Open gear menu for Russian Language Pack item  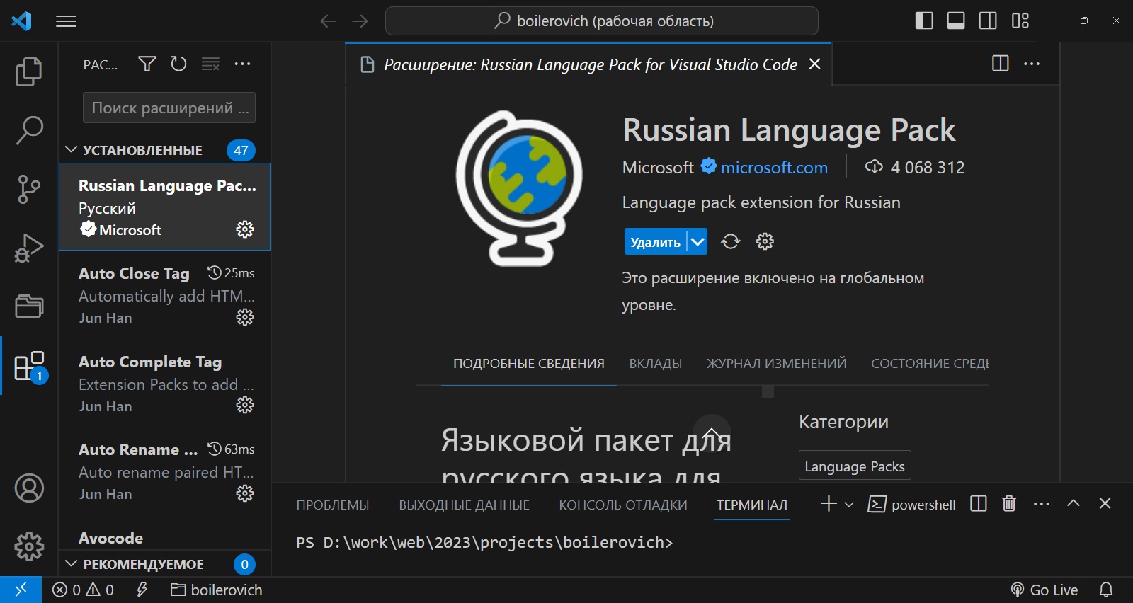pyautogui.click(x=245, y=229)
